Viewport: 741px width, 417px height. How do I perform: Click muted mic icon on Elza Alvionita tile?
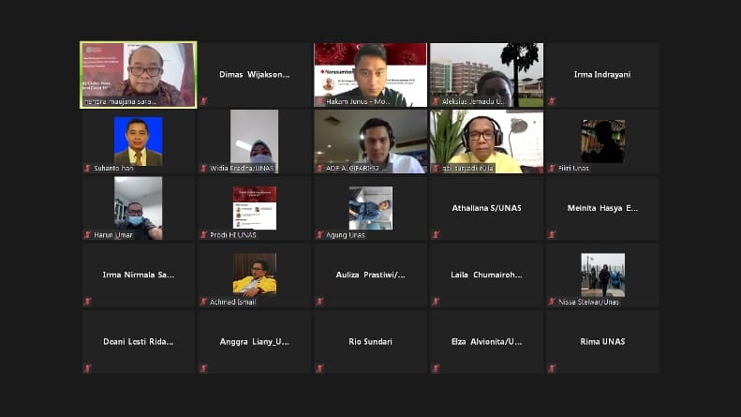436,368
